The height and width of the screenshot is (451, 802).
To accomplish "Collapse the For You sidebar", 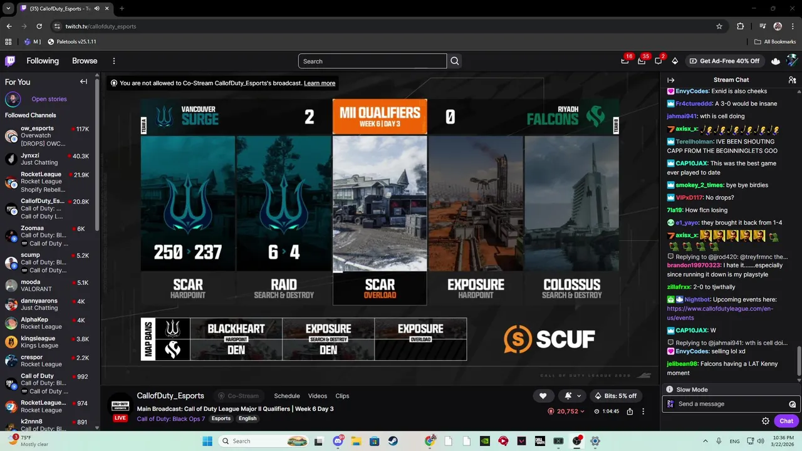I will [x=83, y=81].
